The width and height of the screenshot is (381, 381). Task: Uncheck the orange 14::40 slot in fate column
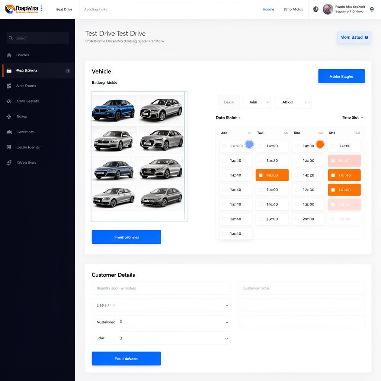click(x=333, y=176)
